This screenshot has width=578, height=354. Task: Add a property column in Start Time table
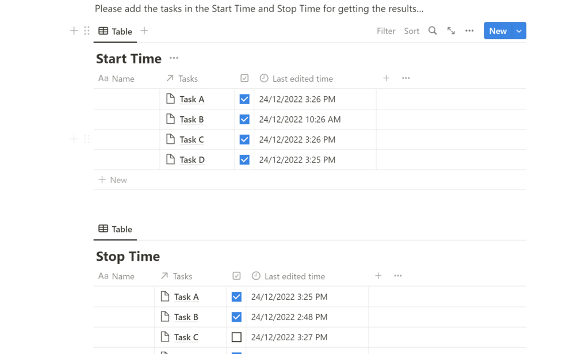[x=386, y=78]
